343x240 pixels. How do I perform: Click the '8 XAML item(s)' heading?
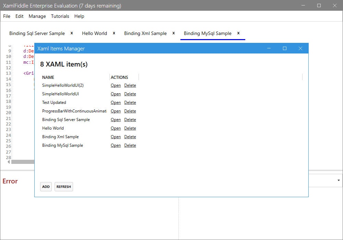(64, 64)
